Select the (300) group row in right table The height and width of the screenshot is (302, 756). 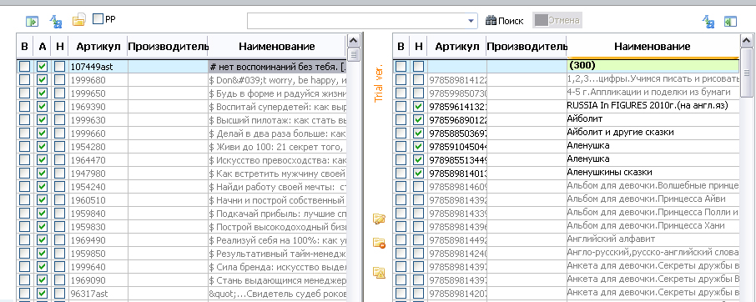[566, 66]
